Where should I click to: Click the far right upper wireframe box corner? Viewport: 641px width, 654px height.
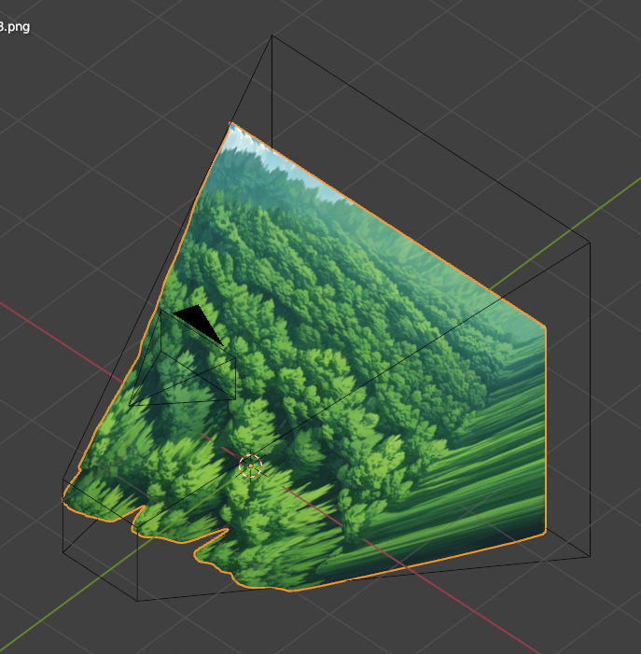pyautogui.click(x=590, y=242)
